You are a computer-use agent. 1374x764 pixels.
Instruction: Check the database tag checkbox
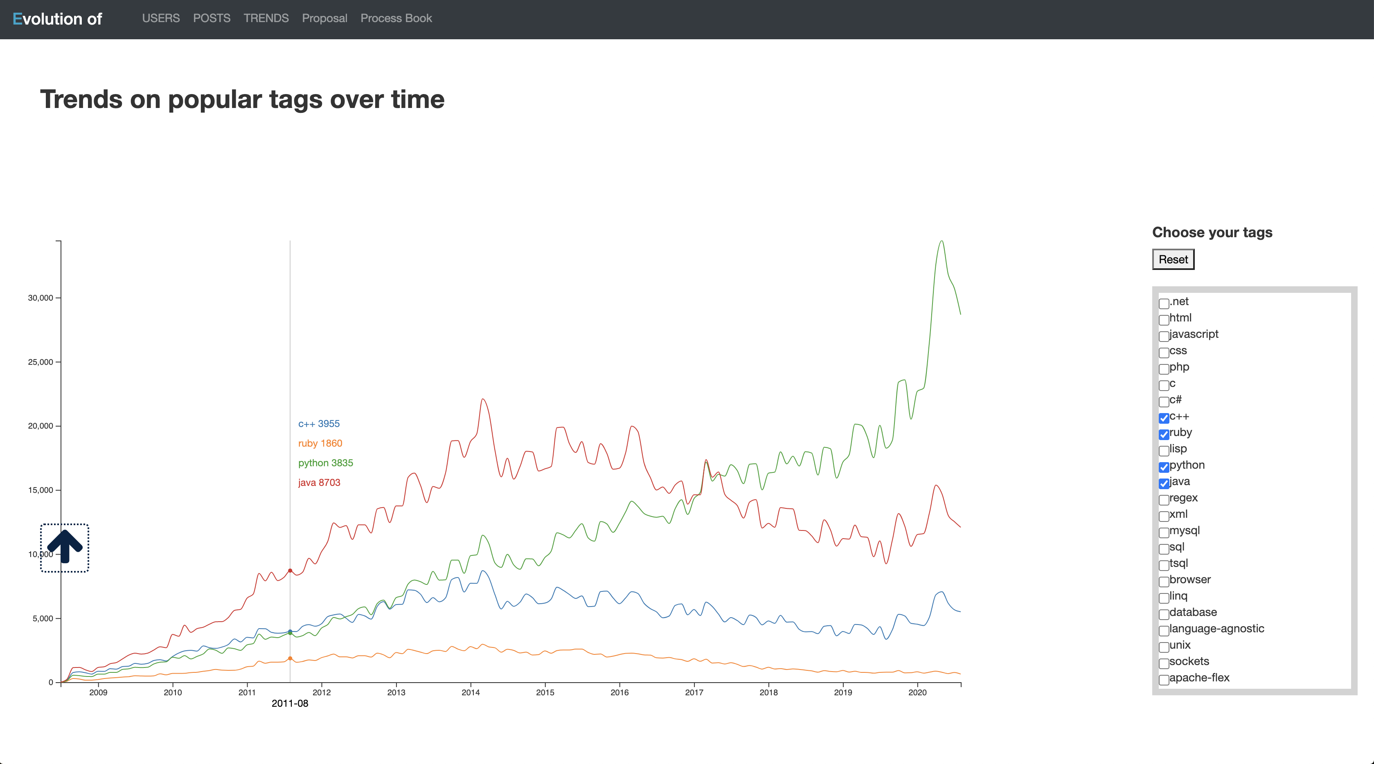(1164, 614)
